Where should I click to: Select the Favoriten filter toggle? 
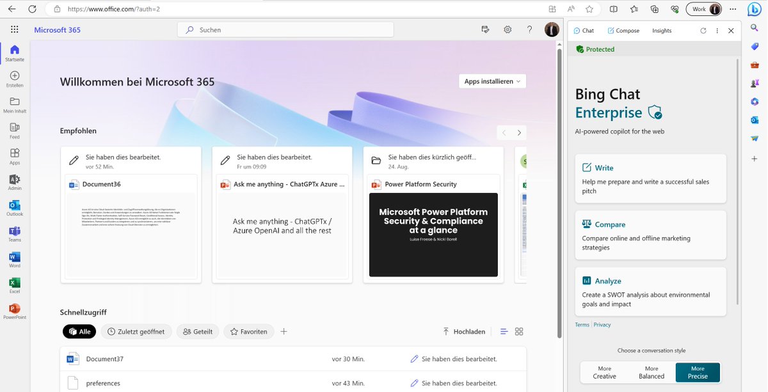point(248,331)
